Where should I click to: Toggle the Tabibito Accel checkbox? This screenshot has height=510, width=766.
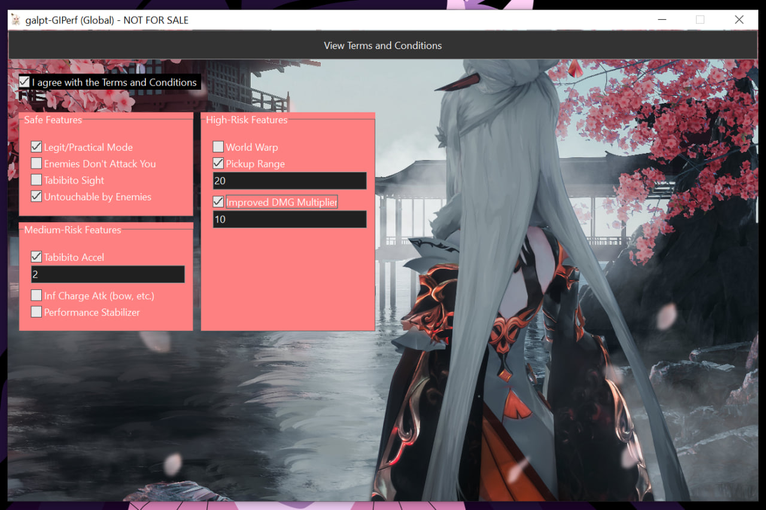tap(37, 257)
